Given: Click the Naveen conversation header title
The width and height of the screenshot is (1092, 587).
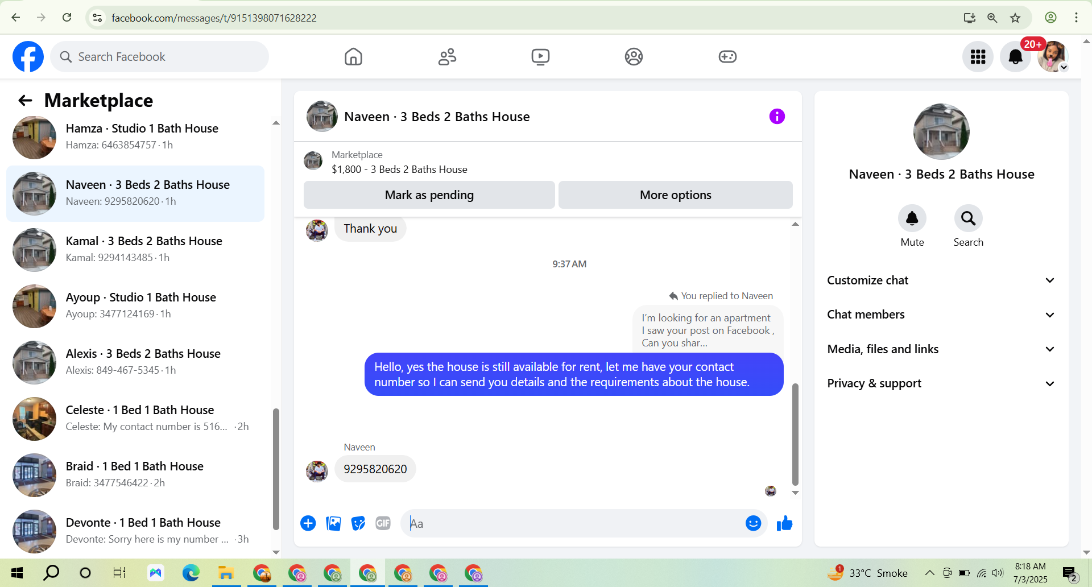Looking at the screenshot, I should 437,117.
